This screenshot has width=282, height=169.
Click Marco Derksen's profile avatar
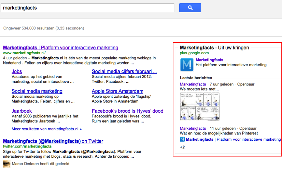point(7,164)
